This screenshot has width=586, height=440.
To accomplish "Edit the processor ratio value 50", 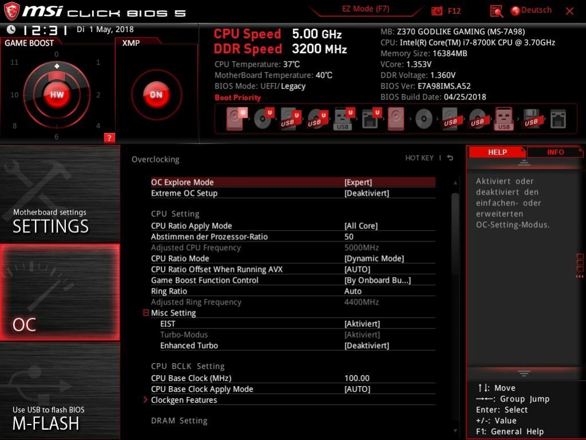I will pos(349,237).
